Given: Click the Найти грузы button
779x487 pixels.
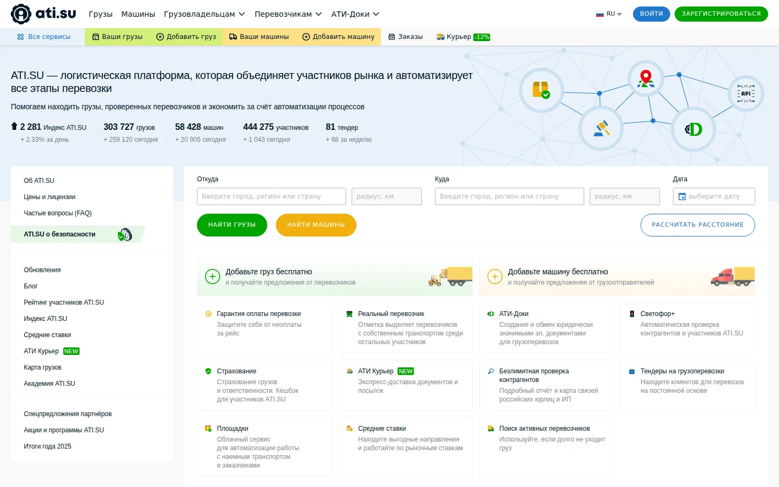Looking at the screenshot, I should [x=232, y=225].
